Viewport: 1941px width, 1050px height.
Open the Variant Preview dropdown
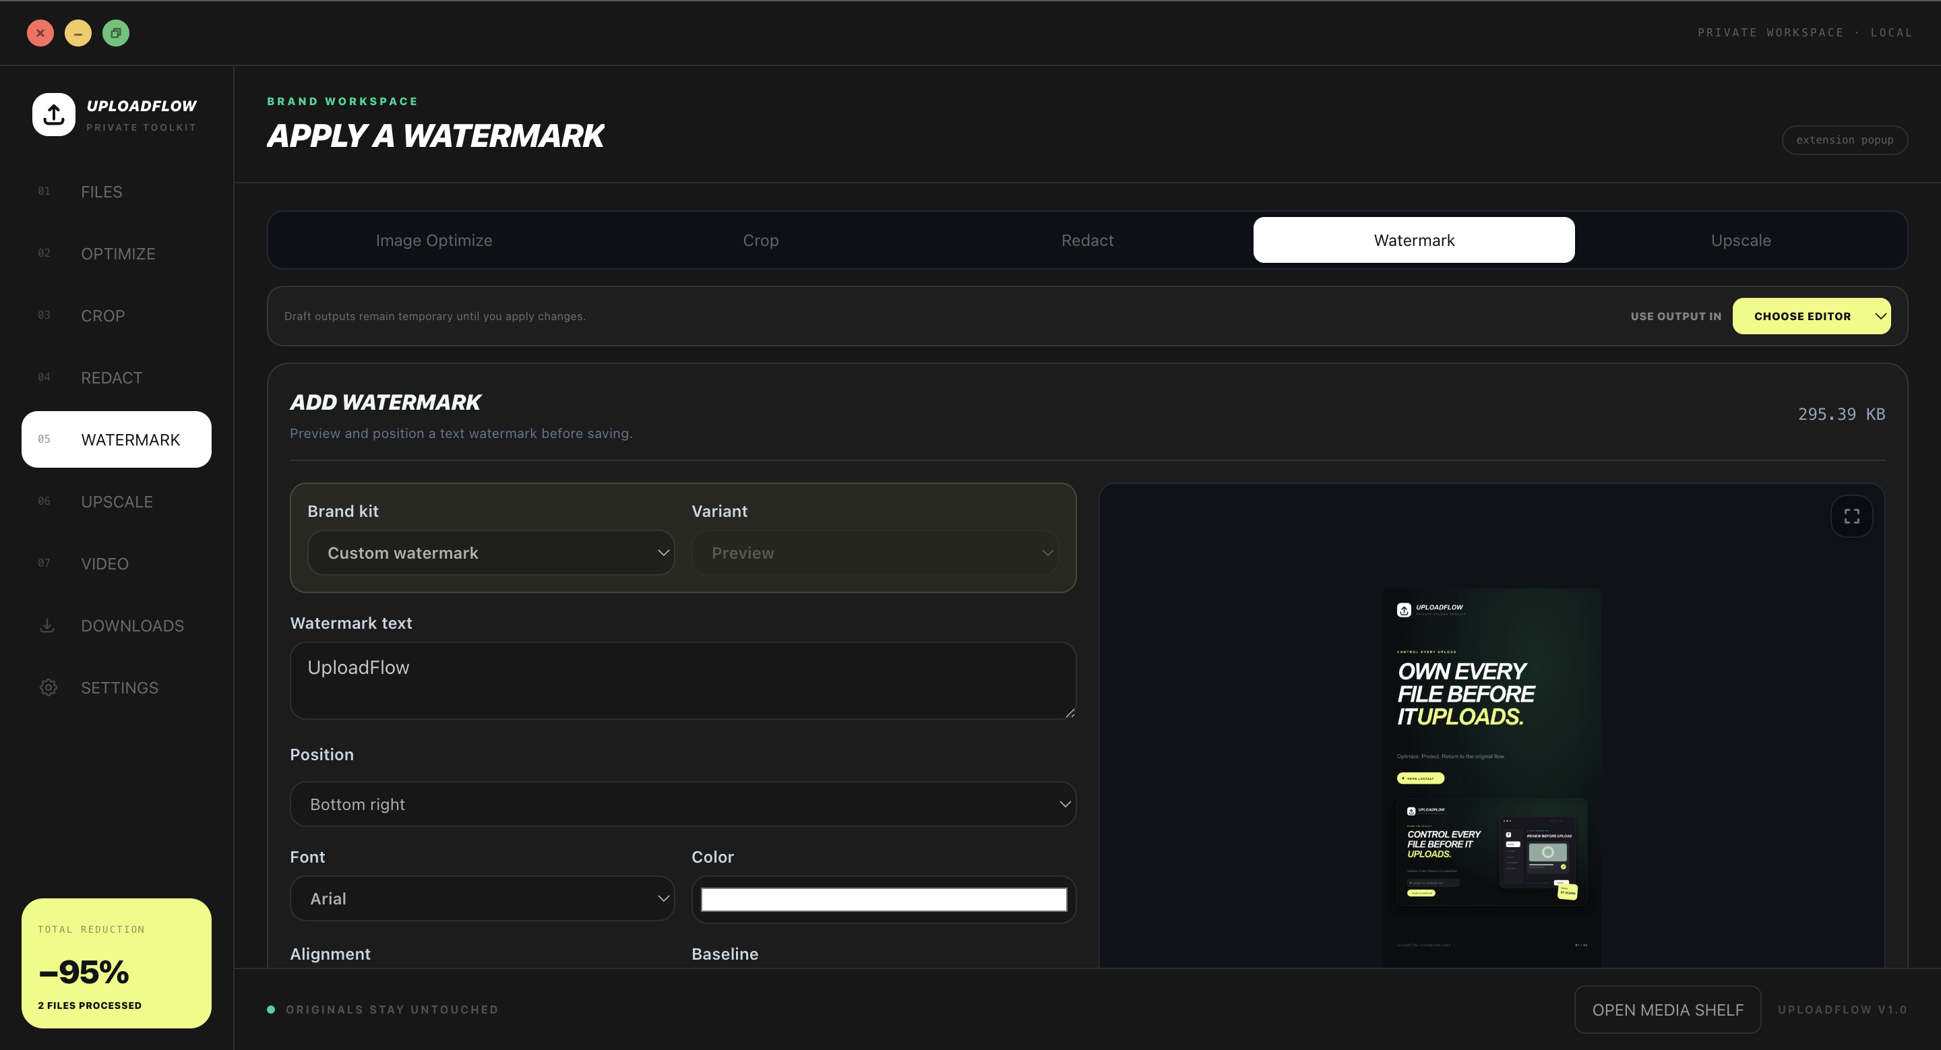875,553
